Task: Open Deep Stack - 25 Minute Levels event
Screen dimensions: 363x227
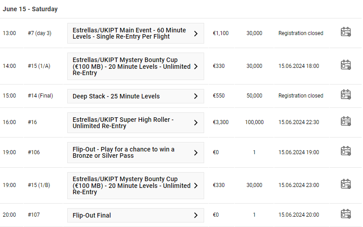Action: pos(136,96)
